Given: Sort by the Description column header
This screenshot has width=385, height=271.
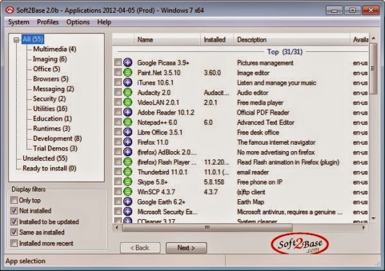Looking at the screenshot, I should [292, 40].
